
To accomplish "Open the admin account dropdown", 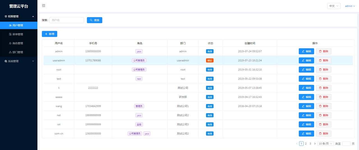I will point(350,6).
